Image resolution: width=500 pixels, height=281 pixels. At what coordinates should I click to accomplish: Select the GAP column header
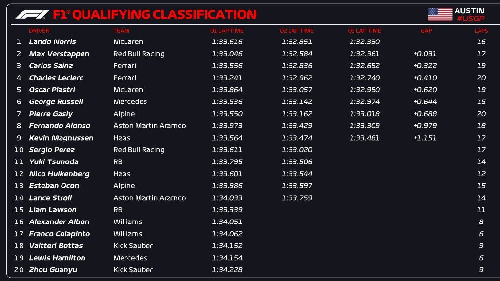click(426, 31)
